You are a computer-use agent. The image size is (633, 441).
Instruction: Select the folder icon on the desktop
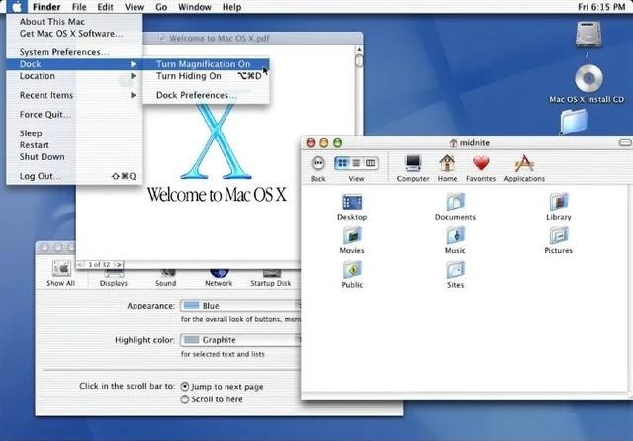(574, 122)
